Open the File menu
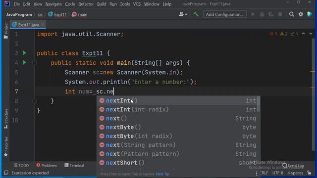317x178 pixels. coord(16,4)
